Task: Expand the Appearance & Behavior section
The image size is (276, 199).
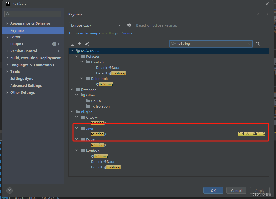Action: [x=7, y=23]
